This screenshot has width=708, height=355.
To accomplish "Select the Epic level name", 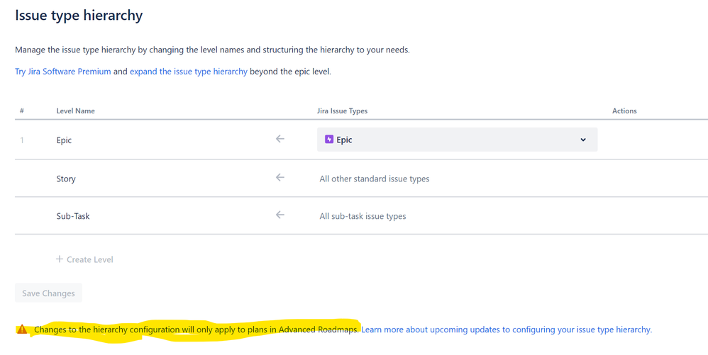I will 64,140.
